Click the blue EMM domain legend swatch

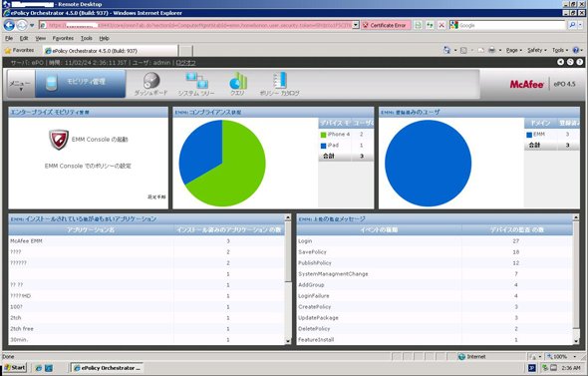tap(529, 135)
